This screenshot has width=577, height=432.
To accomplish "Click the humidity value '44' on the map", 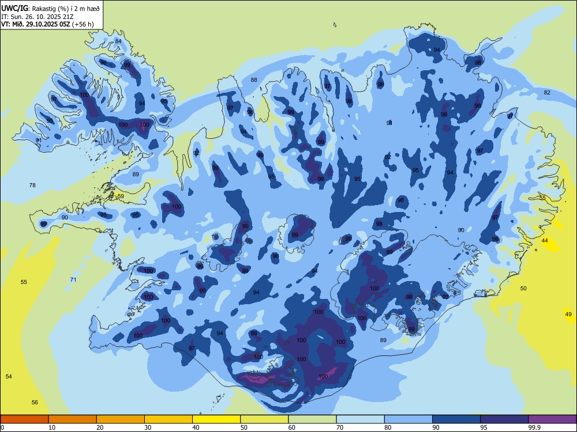I will point(545,241).
